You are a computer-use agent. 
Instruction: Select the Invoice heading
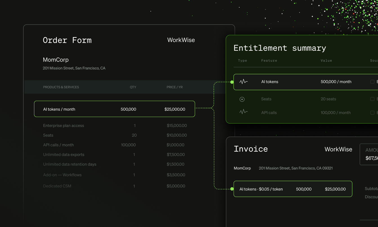(x=251, y=149)
